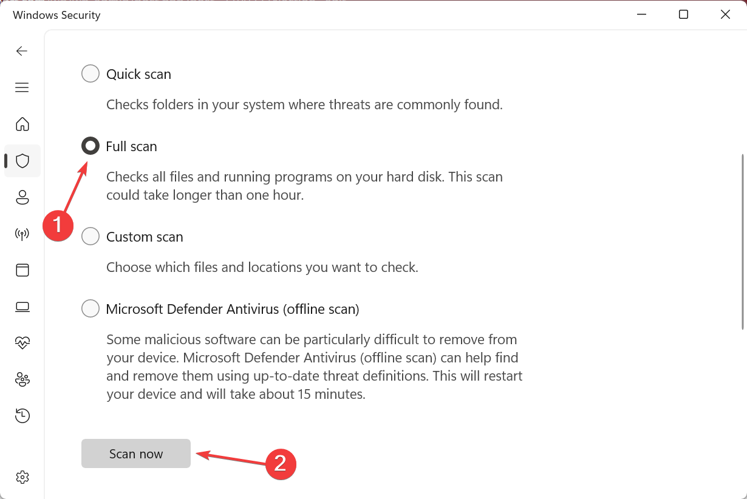Open Firewall & network protection icon
Screen dimensions: 747x499
click(x=22, y=234)
